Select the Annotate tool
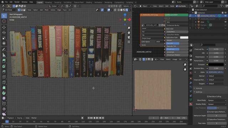Viewport: 228px width, 128px height. 4,49
